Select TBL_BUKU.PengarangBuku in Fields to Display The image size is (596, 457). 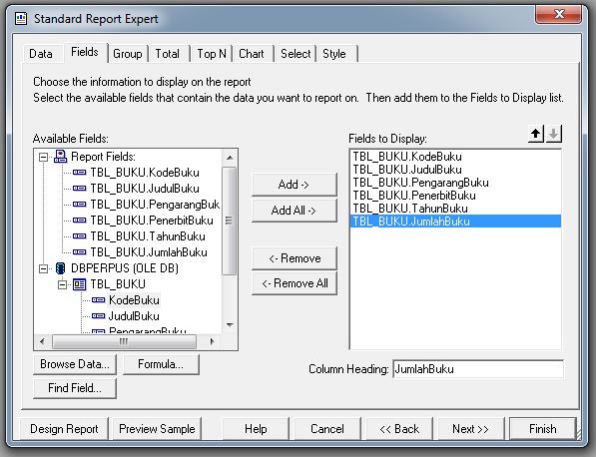pyautogui.click(x=455, y=183)
